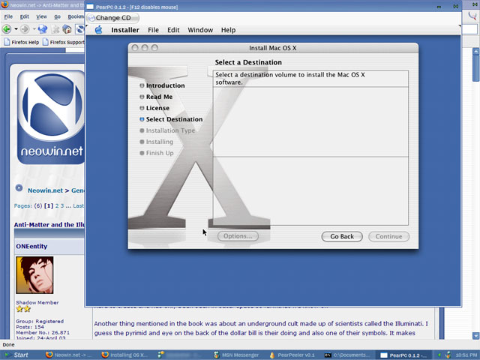This screenshot has width=480, height=360.
Task: Go to forum page 2 link
Action: 57,205
